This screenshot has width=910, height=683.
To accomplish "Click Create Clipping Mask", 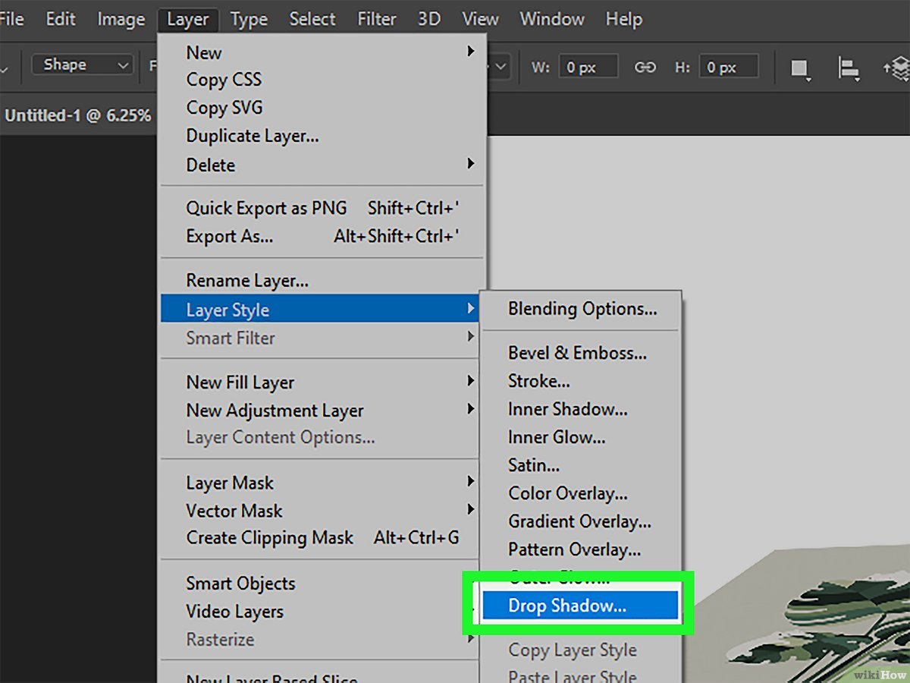I will (x=270, y=537).
